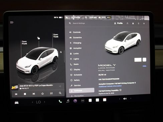Tap the media search magnifier icon
This screenshot has height=122, width=163.
(60, 93)
